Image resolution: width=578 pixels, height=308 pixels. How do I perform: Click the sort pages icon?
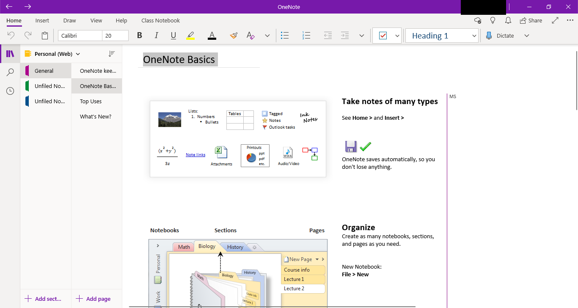[112, 54]
